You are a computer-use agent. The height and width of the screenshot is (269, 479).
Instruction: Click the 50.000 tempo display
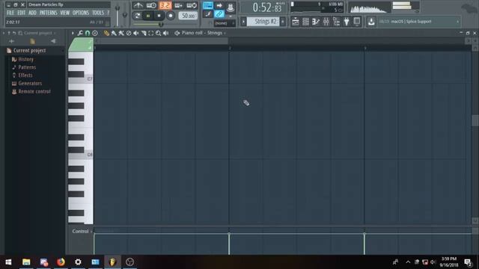tap(188, 16)
